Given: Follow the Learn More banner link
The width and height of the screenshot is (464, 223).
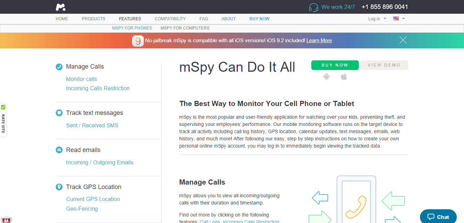Looking at the screenshot, I should [x=319, y=40].
